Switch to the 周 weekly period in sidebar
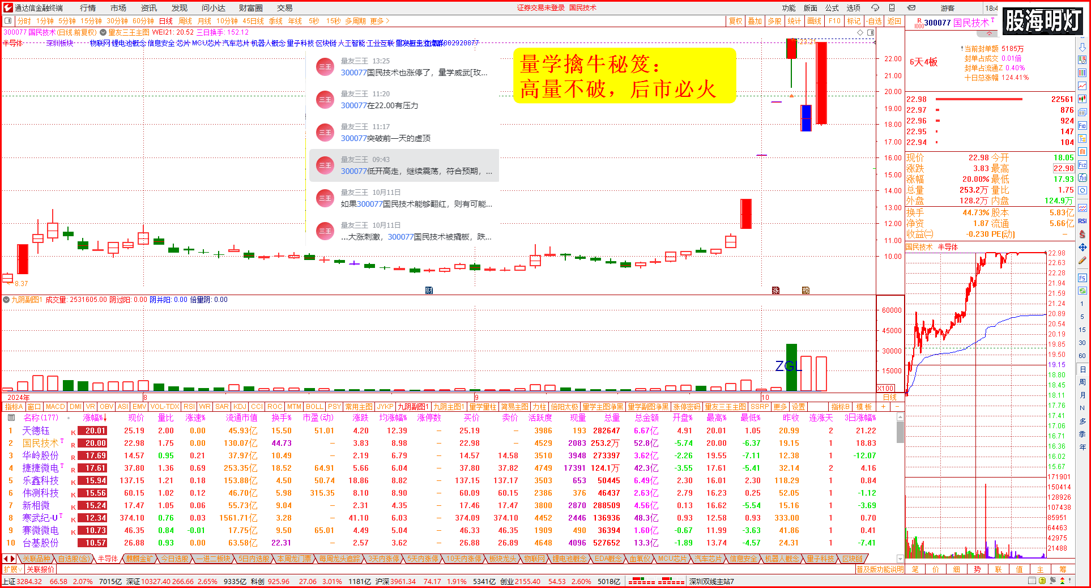 pos(1083,382)
